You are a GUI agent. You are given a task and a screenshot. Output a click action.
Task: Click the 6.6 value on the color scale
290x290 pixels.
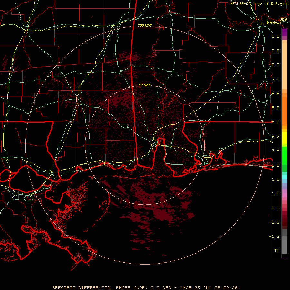click(275, 93)
